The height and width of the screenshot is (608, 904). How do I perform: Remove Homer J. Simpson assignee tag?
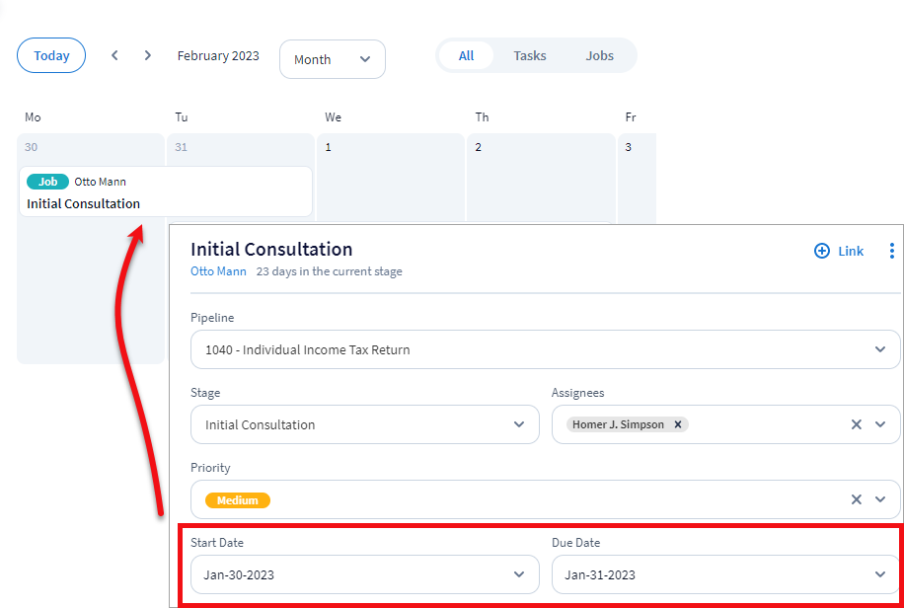point(678,424)
